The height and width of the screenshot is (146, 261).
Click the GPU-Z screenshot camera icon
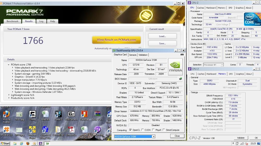pyautogui.click(x=182, y=55)
